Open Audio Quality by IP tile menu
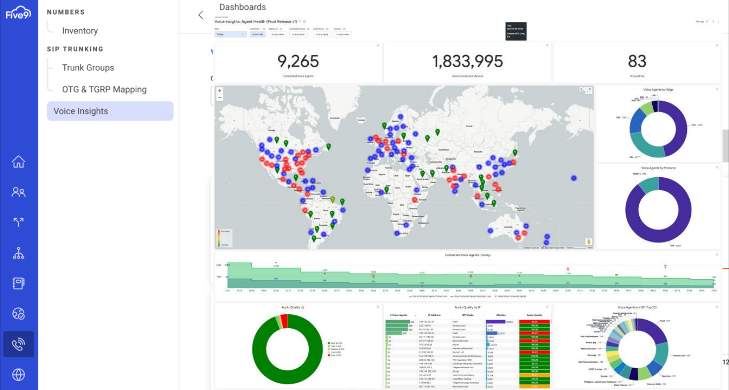729x390 pixels. pyautogui.click(x=547, y=307)
